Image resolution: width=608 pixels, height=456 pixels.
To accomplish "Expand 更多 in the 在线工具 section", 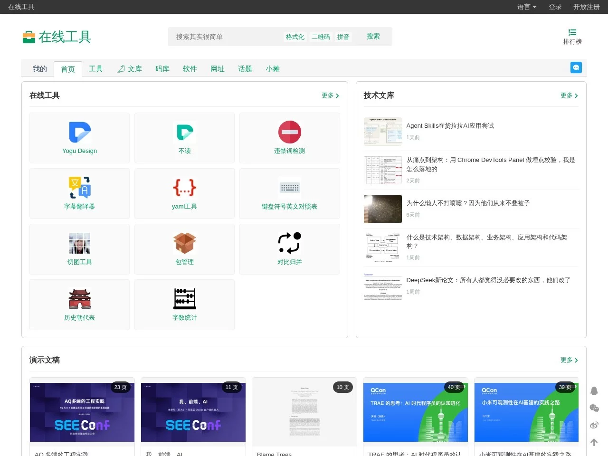I will pyautogui.click(x=330, y=95).
